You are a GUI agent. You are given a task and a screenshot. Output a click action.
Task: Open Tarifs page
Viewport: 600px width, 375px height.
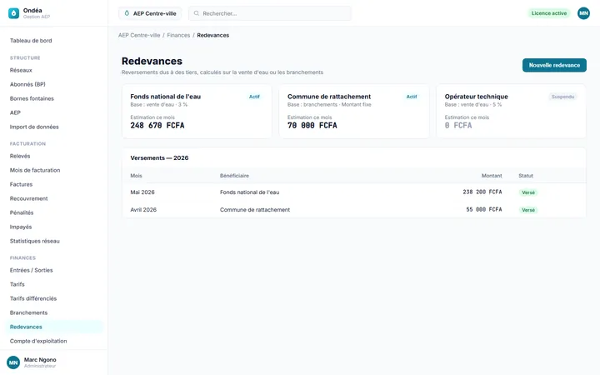[17, 284]
